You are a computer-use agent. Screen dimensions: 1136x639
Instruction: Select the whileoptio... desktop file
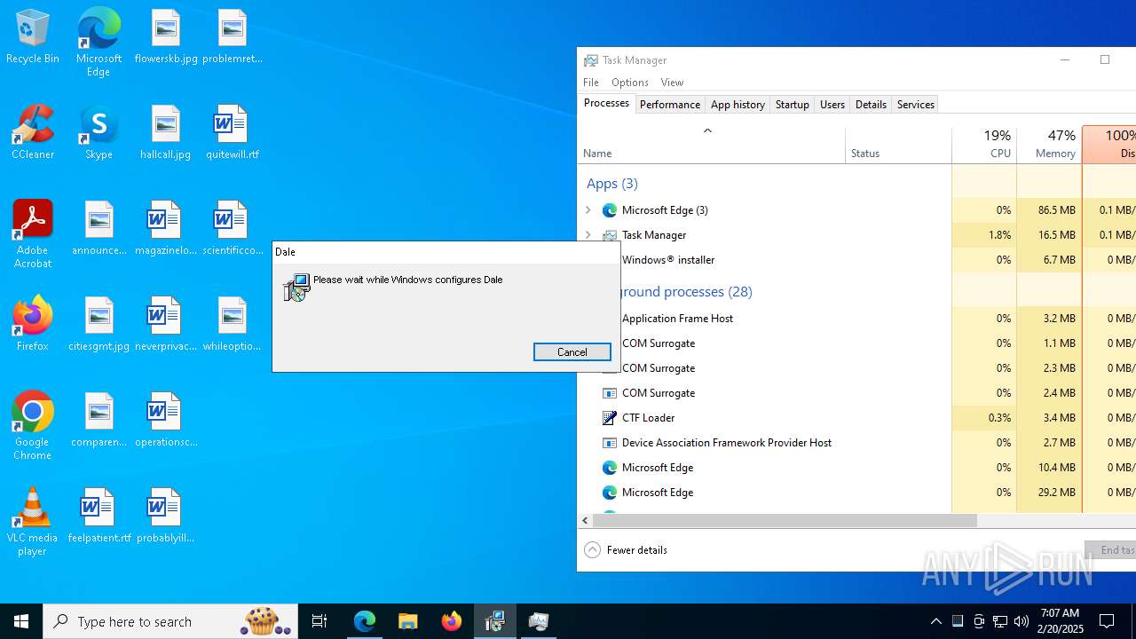pyautogui.click(x=232, y=325)
